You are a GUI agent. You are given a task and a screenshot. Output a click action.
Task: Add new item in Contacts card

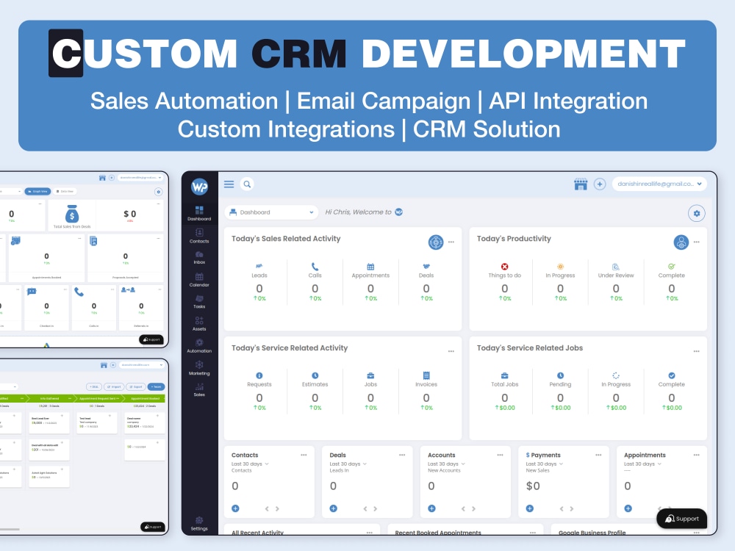point(235,508)
